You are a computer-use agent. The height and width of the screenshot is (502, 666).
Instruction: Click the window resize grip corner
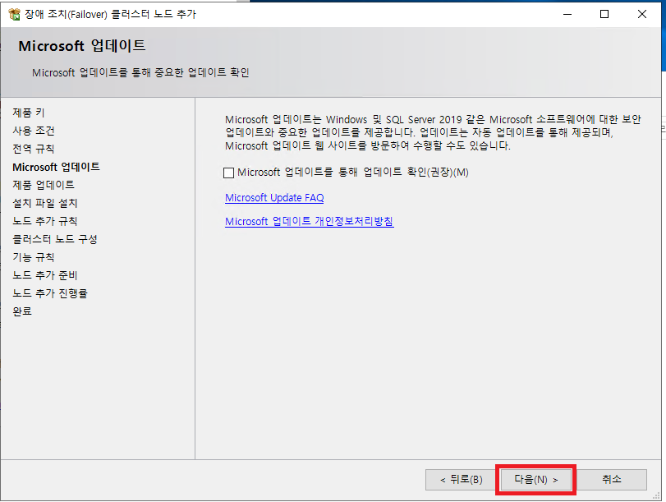656,495
